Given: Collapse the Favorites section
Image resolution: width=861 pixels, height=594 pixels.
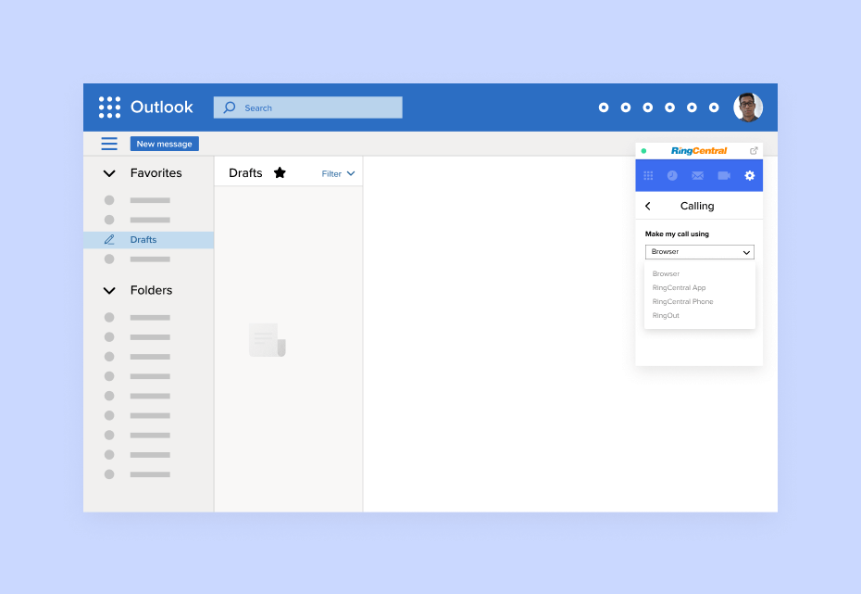Looking at the screenshot, I should coord(109,173).
